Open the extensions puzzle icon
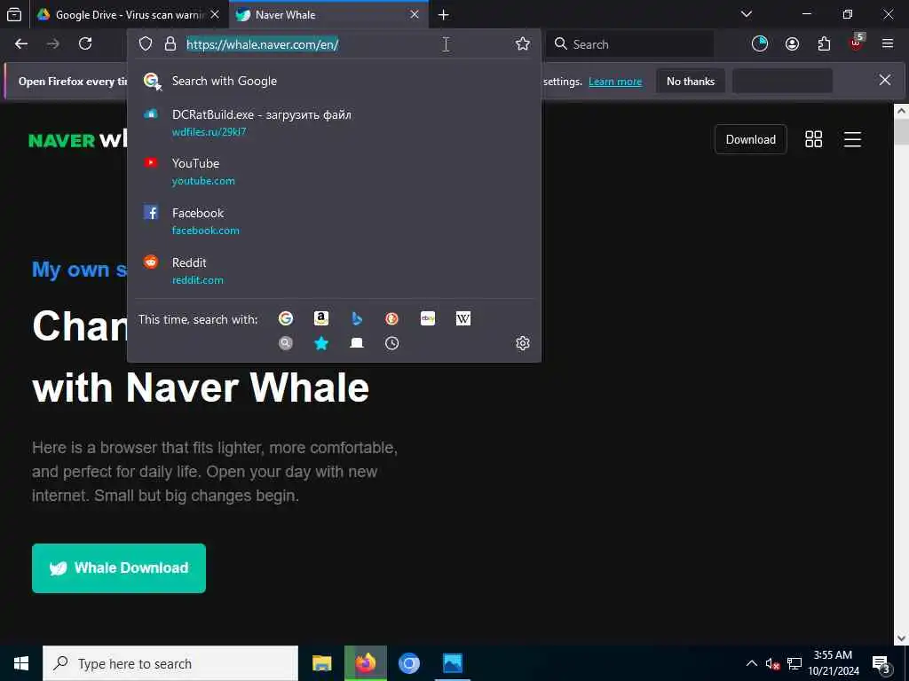Screen dimensions: 909x681 pyautogui.click(x=824, y=44)
